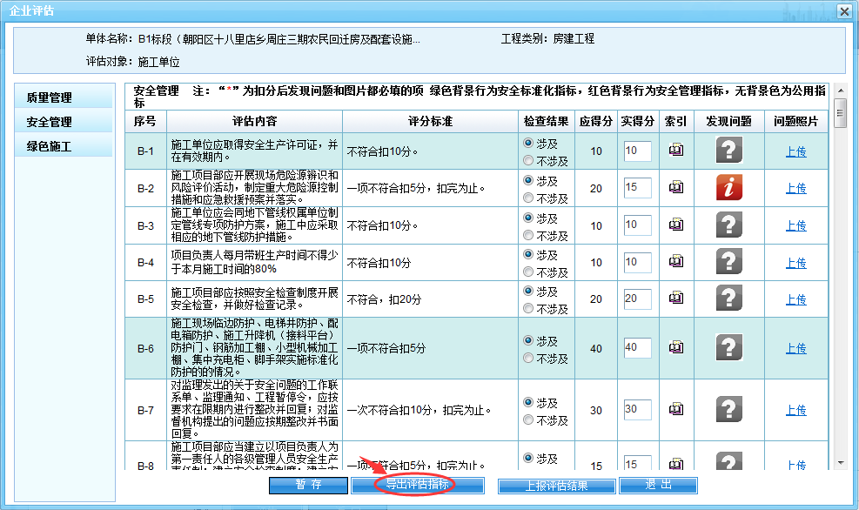Select 不涉及 radio for row B-3
859x510 pixels.
[527, 235]
